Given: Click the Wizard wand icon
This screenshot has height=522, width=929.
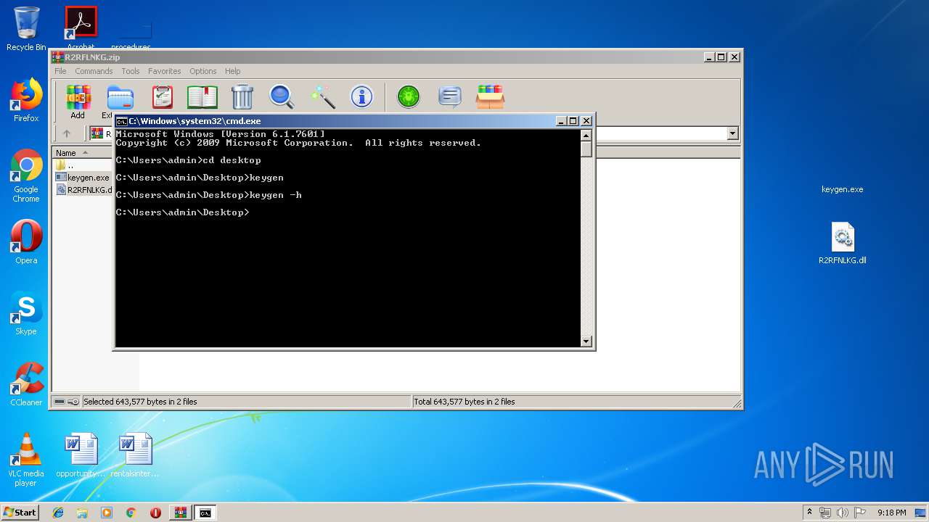Looking at the screenshot, I should (x=322, y=96).
